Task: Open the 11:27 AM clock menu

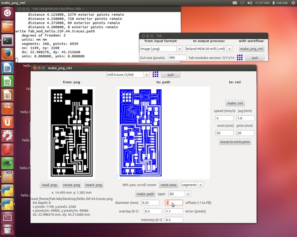Action: click(262, 3)
